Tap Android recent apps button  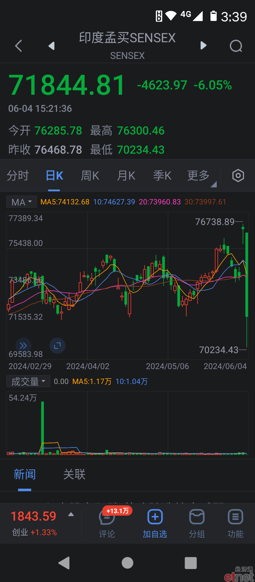click(x=191, y=563)
